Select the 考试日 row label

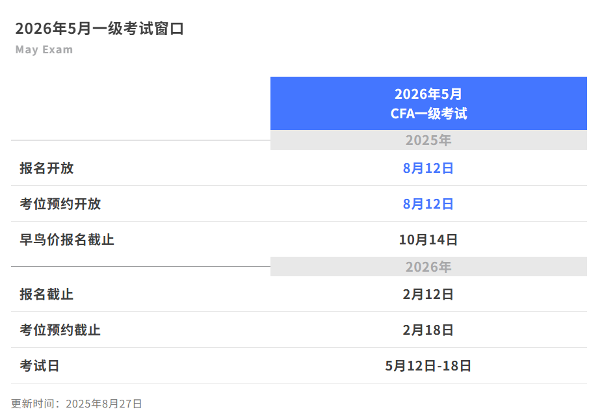click(40, 366)
